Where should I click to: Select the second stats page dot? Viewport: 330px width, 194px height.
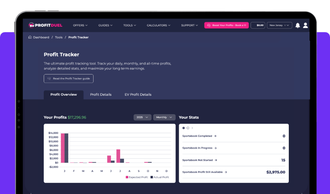coord(188,128)
